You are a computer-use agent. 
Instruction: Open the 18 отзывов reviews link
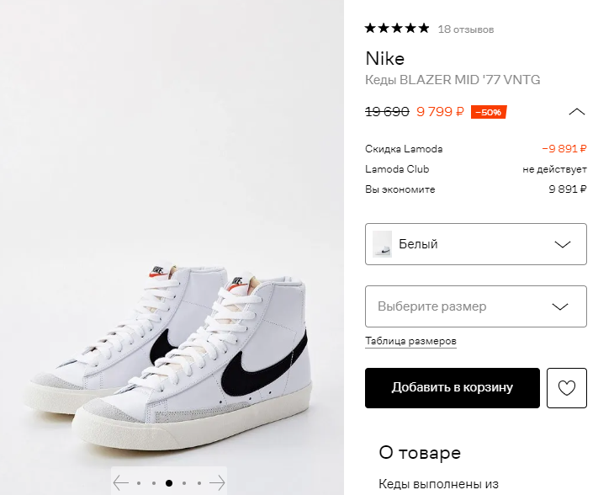(466, 29)
